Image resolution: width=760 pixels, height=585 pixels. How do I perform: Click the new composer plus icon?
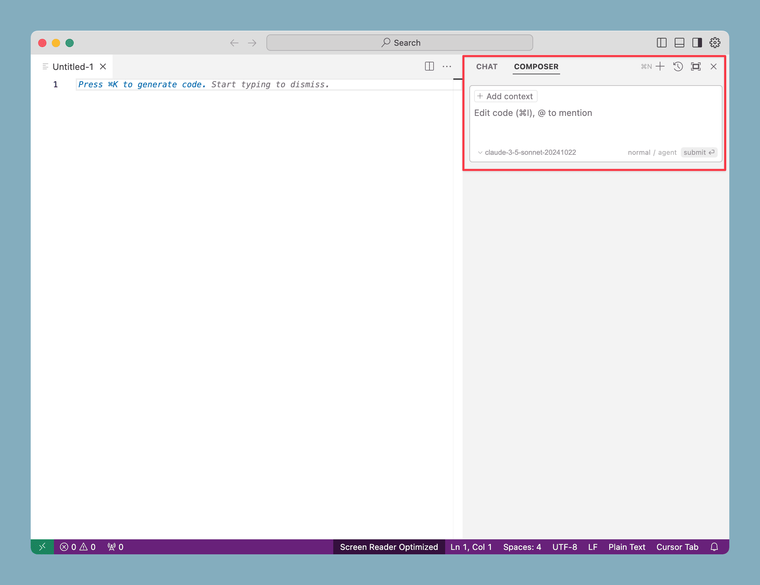pyautogui.click(x=660, y=66)
